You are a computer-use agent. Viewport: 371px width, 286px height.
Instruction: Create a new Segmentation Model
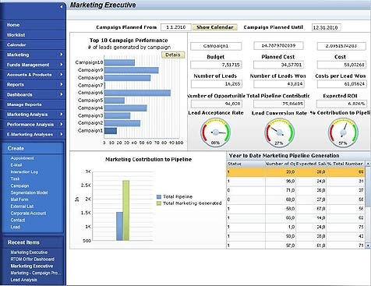(x=29, y=192)
